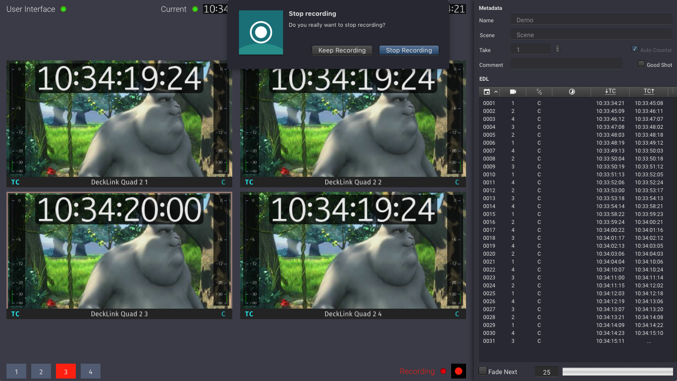
Task: Click TC in value 10:34:04:04
Action: 610,262
